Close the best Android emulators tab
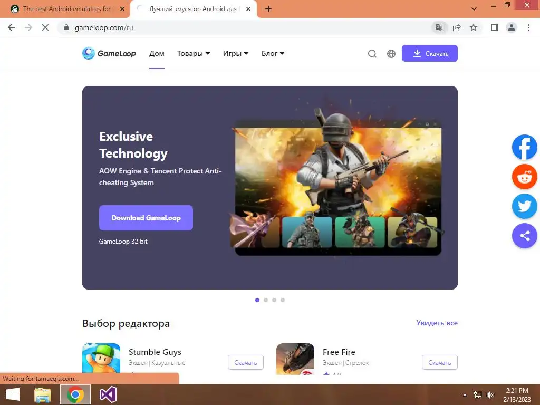 [x=122, y=9]
